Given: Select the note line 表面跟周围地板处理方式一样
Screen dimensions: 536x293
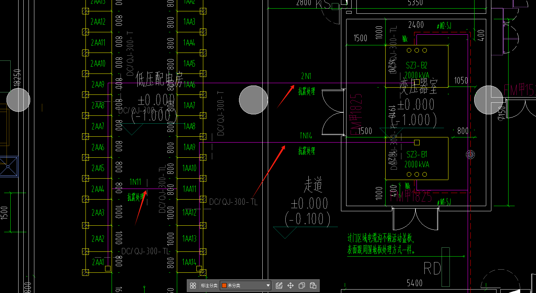Looking at the screenshot, I should (x=381, y=249).
